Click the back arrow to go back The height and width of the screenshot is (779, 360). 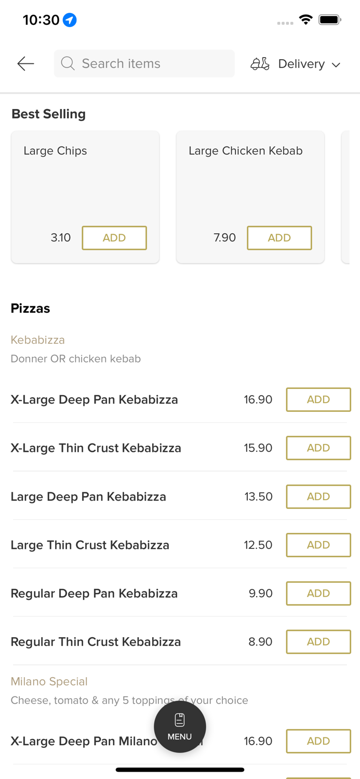tap(25, 63)
